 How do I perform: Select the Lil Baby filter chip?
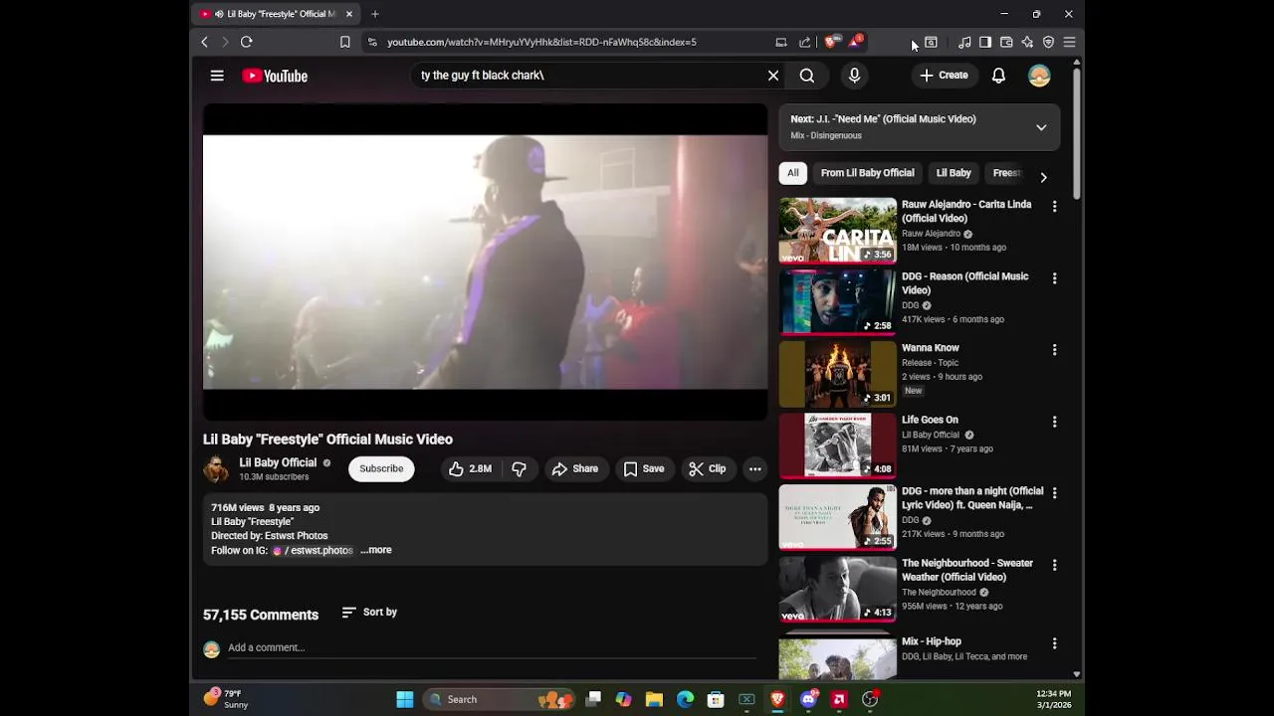pos(954,173)
